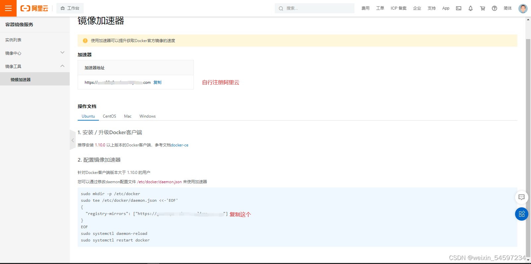Launch Cloud Shell terminal icon

pyautogui.click(x=459, y=8)
